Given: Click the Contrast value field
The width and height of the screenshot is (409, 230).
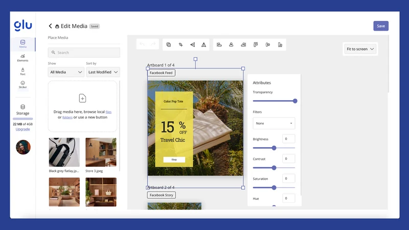Looking at the screenshot, I should [x=288, y=158].
